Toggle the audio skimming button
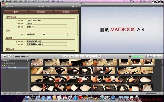This screenshot has height=102, width=164. tap(130, 56)
